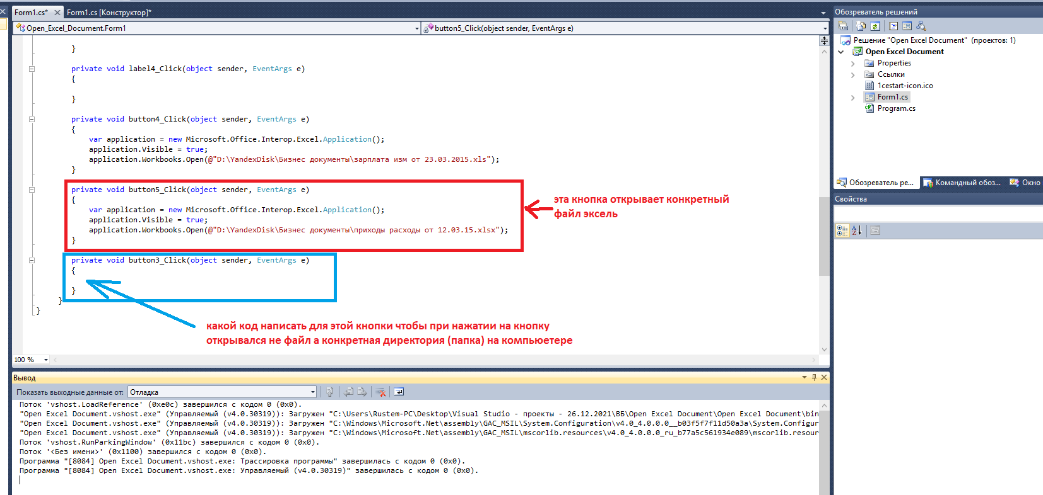Open the Output window position dropdown arrow
The image size is (1043, 495).
coord(804,377)
